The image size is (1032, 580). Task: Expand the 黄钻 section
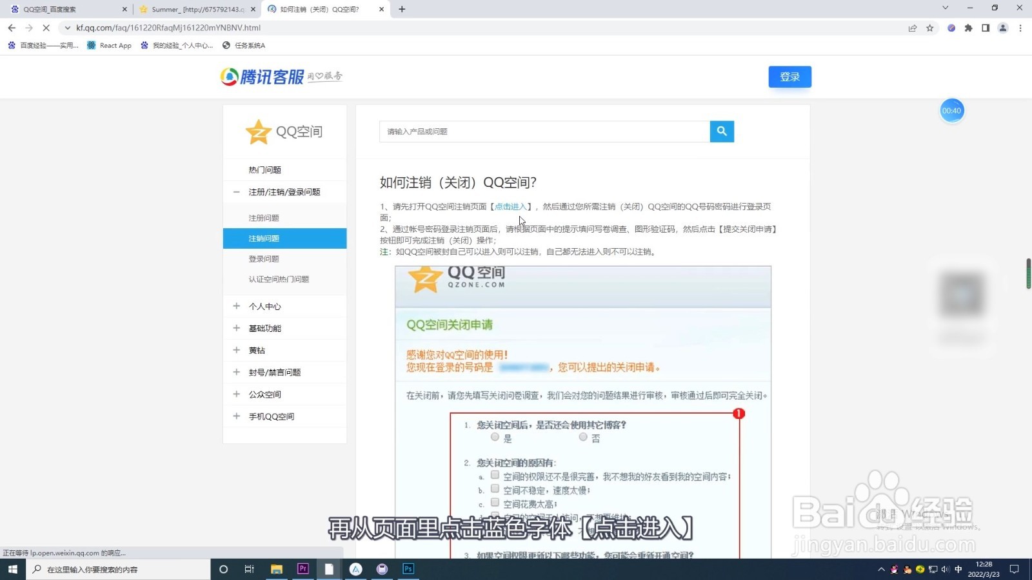tap(236, 350)
